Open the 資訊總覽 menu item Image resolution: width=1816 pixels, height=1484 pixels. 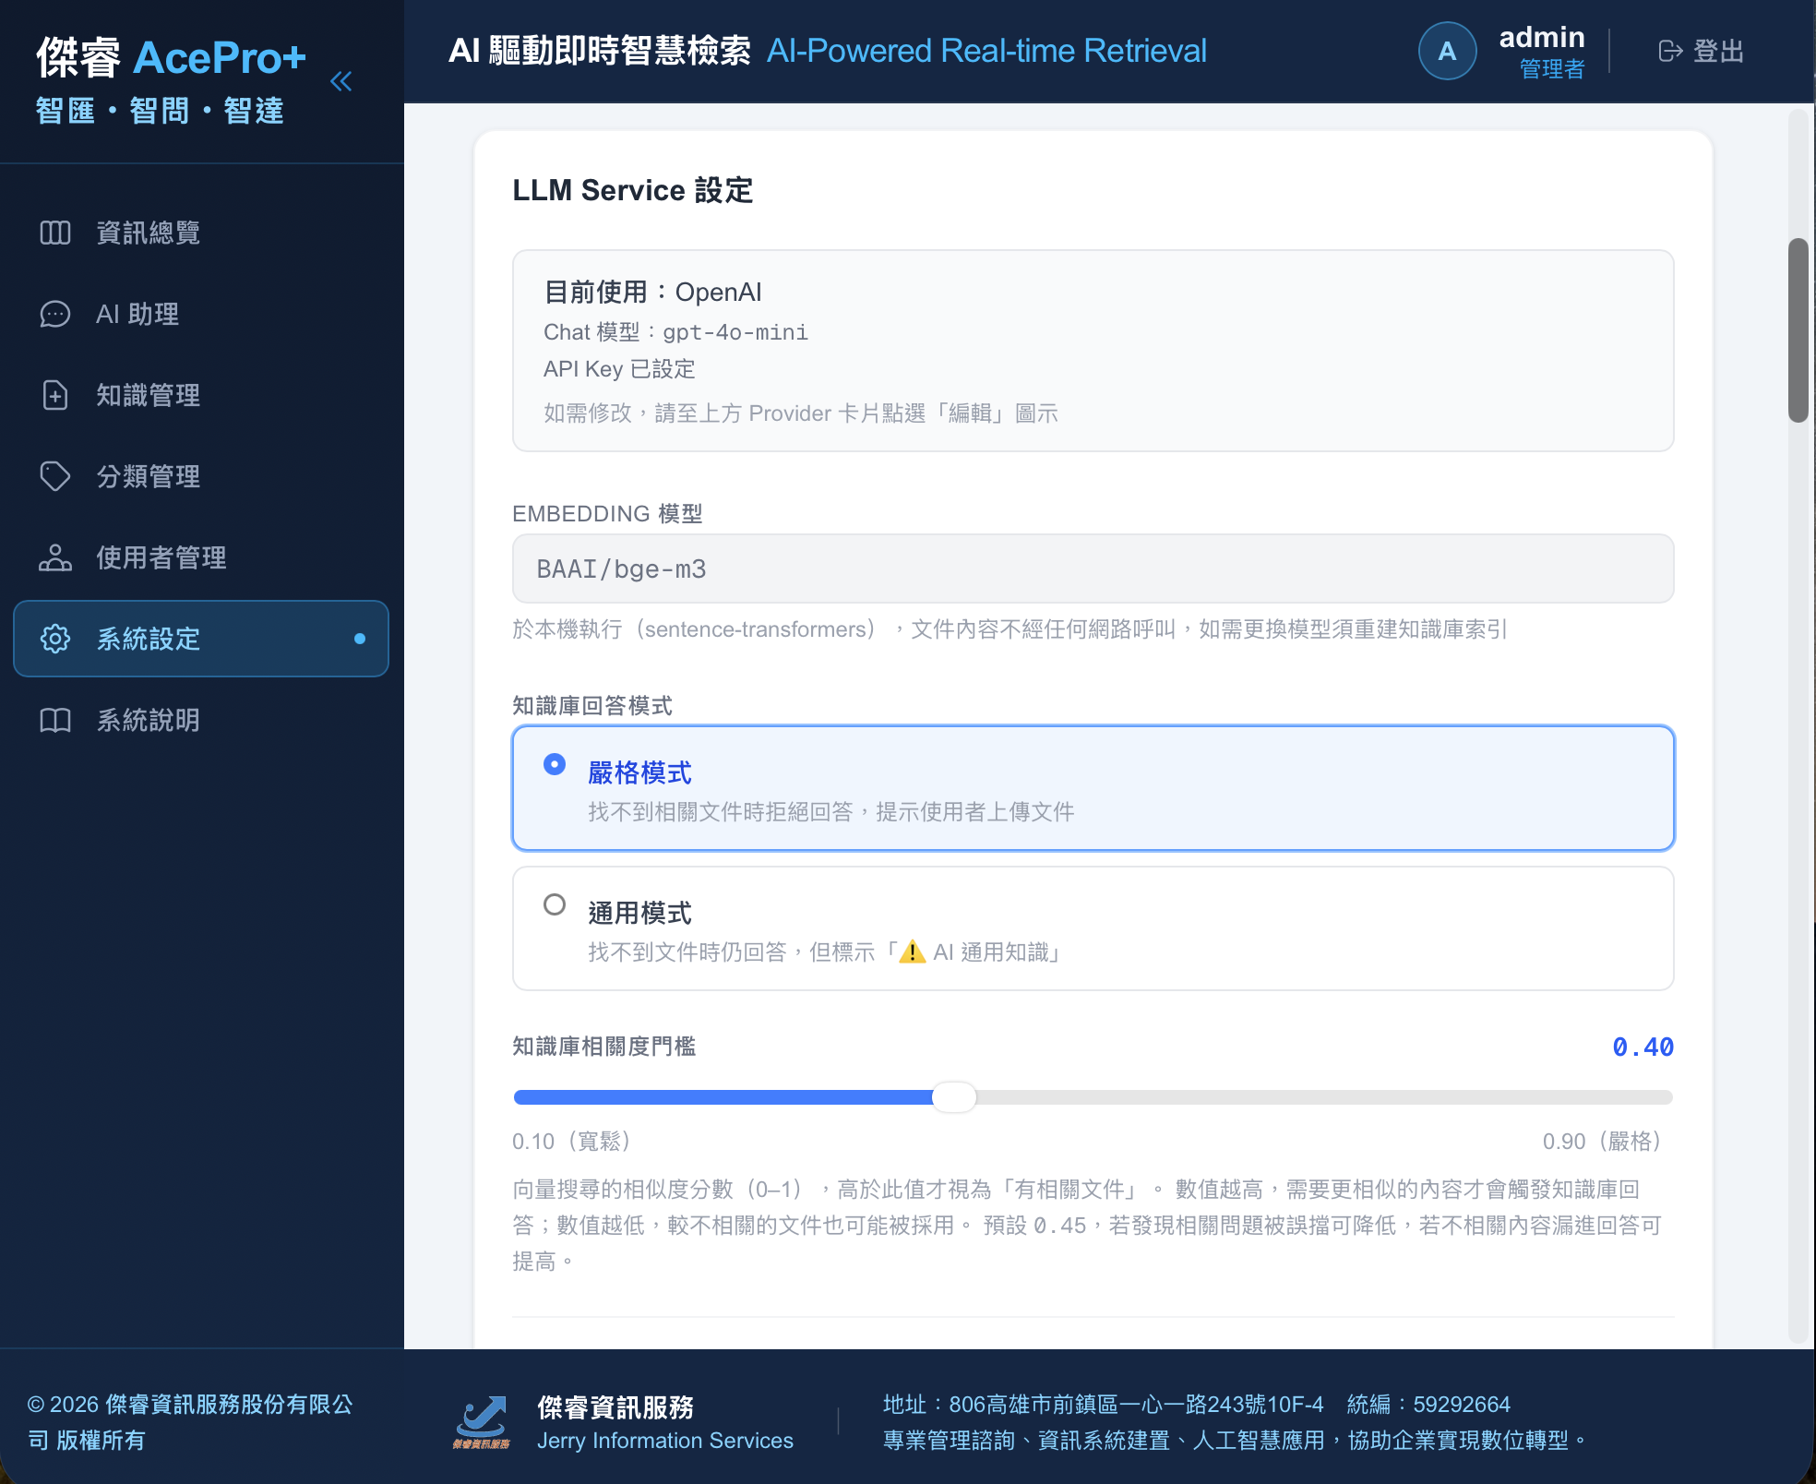point(201,233)
